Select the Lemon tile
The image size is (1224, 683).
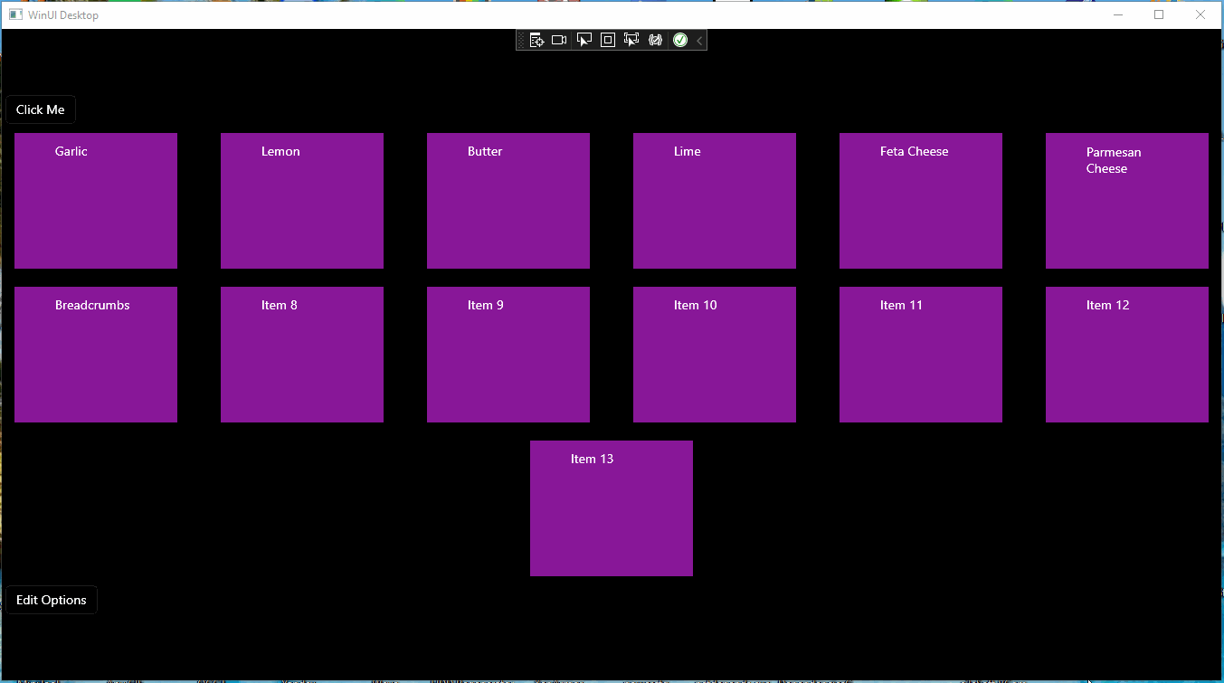(301, 200)
